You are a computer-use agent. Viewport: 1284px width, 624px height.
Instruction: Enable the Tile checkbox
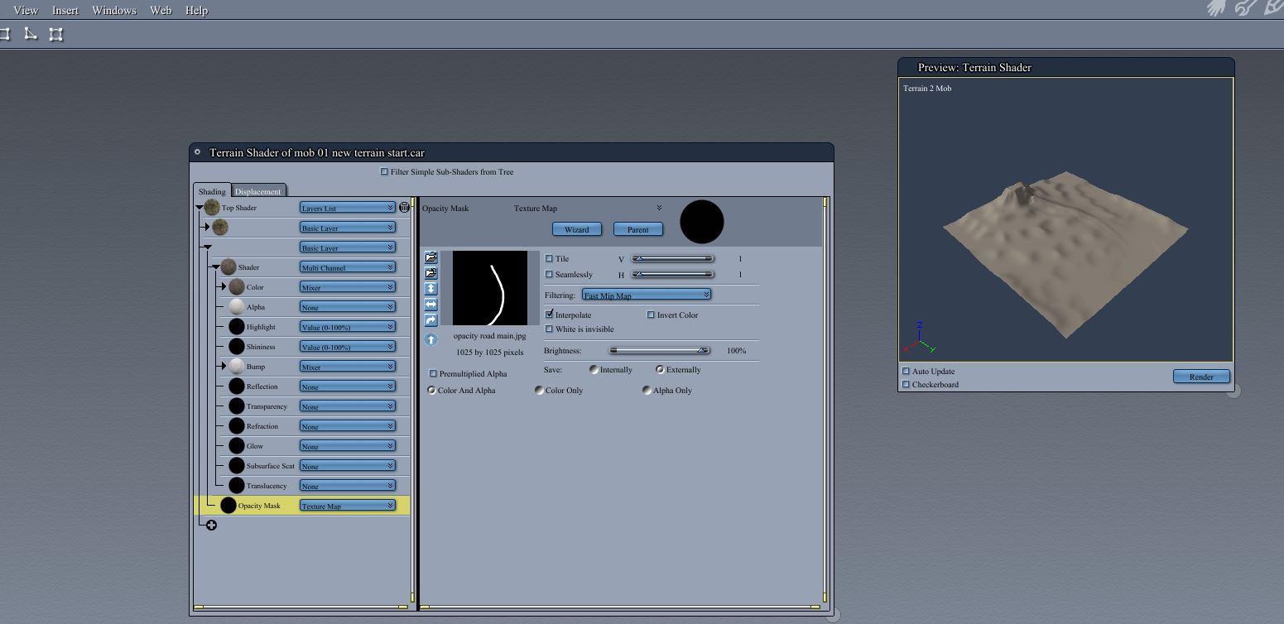(x=549, y=259)
